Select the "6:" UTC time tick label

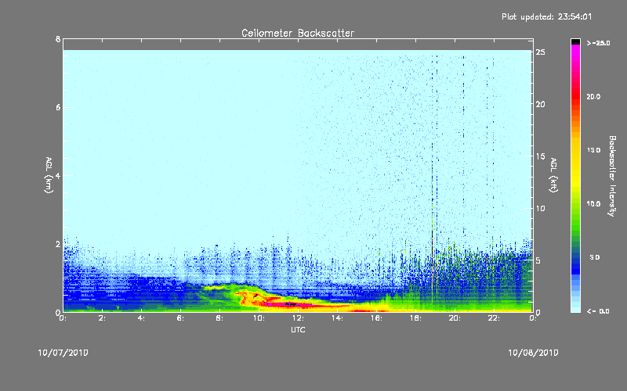pyautogui.click(x=181, y=318)
